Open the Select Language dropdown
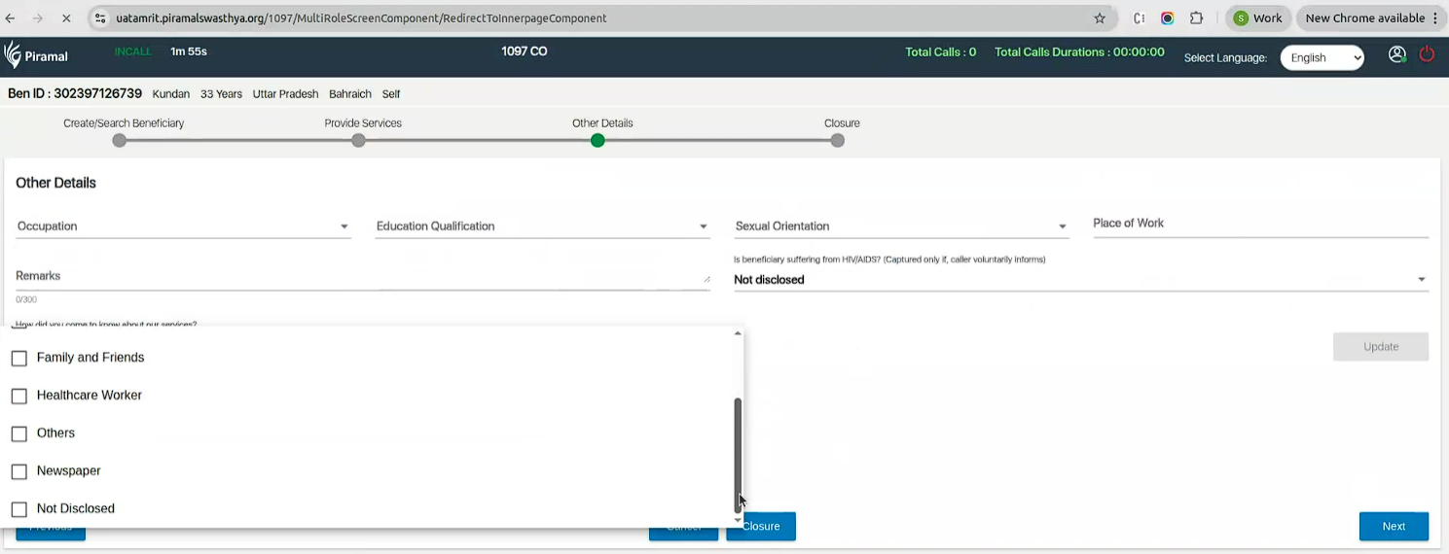The height and width of the screenshot is (554, 1449). point(1322,57)
